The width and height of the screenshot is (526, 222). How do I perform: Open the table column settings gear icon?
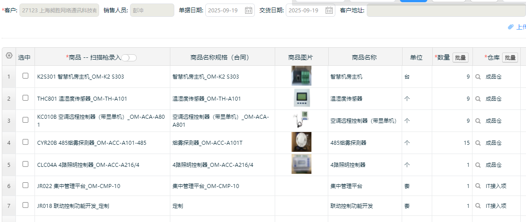pyautogui.click(x=9, y=56)
